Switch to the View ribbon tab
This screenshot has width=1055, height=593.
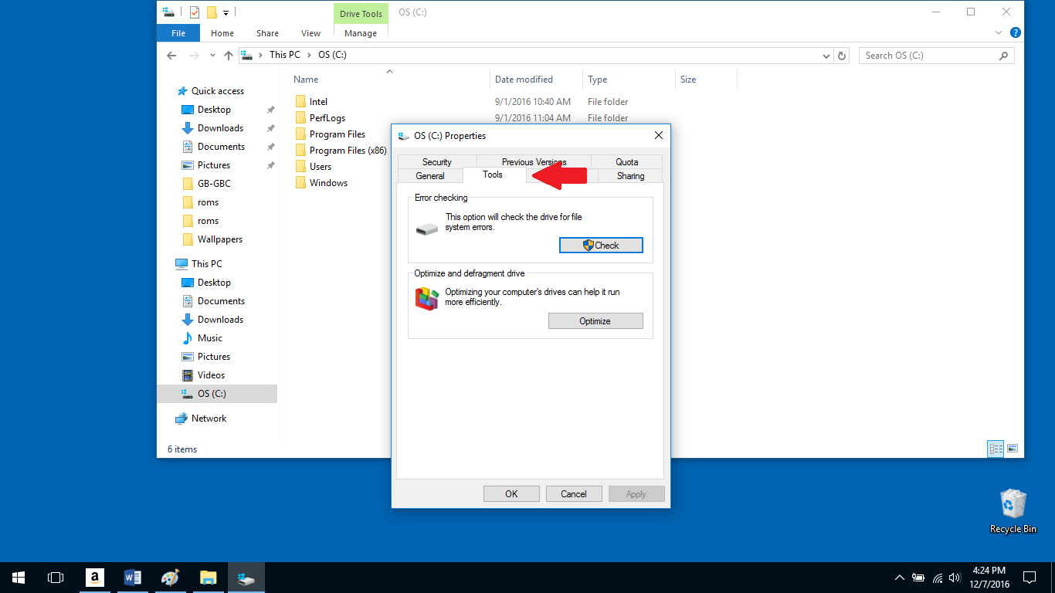point(311,33)
